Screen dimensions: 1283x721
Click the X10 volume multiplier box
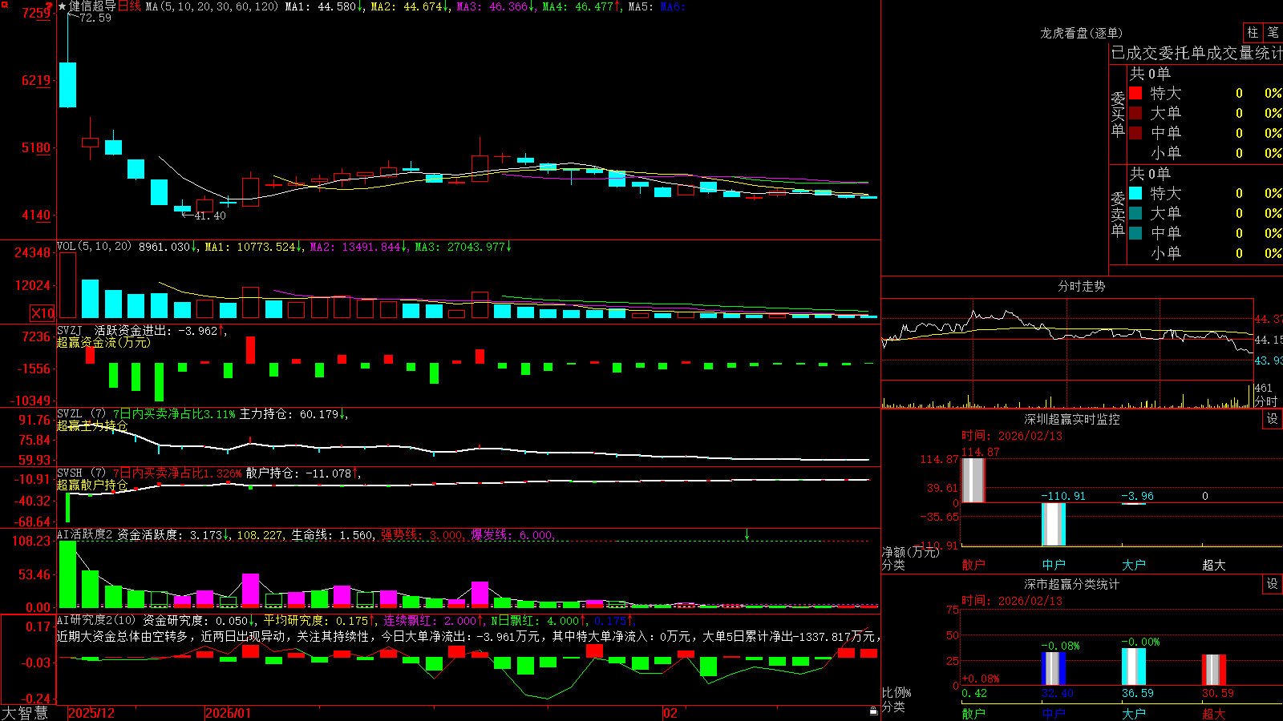[42, 313]
